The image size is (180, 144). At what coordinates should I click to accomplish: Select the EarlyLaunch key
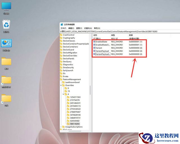pyautogui.click(x=68, y=70)
